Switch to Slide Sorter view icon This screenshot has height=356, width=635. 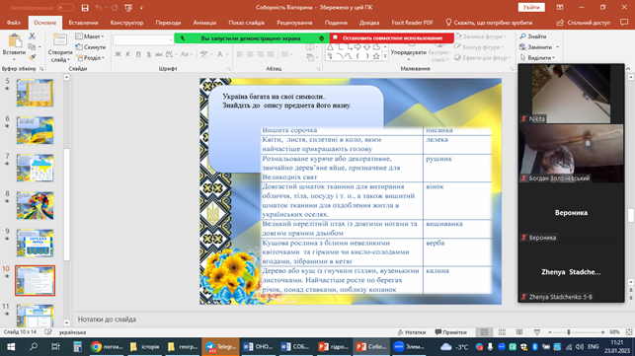click(x=502, y=332)
